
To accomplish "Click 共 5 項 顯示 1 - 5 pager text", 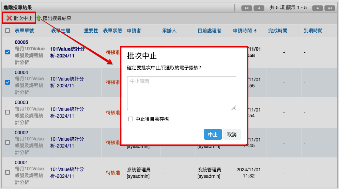I will (x=288, y=8).
